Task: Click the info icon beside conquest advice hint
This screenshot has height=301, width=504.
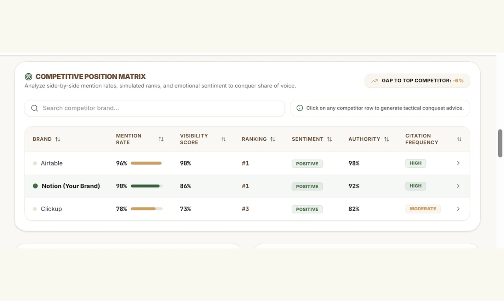Action: [300, 108]
